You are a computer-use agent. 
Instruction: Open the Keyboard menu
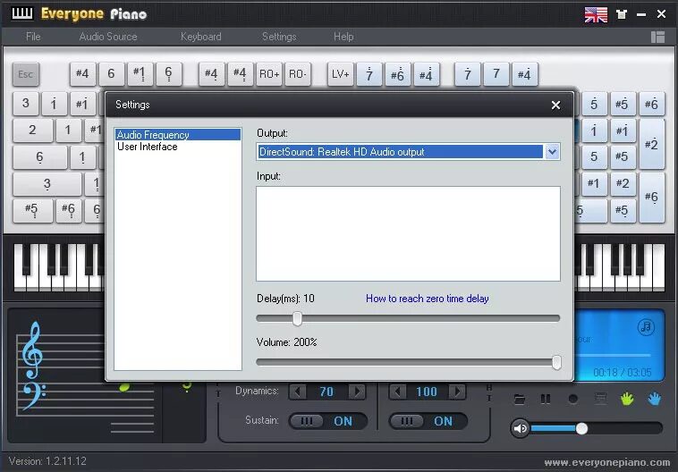(x=200, y=37)
